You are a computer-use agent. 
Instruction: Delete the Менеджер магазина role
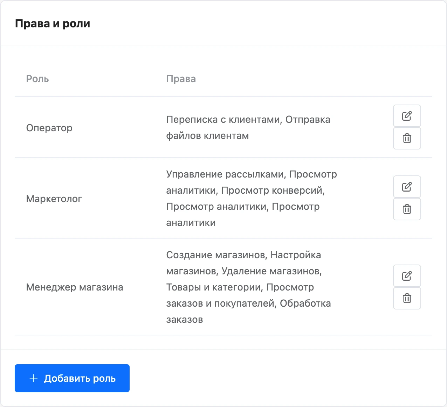(x=407, y=298)
